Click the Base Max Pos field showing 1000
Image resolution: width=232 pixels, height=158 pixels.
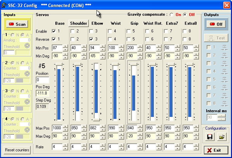pos(57,128)
